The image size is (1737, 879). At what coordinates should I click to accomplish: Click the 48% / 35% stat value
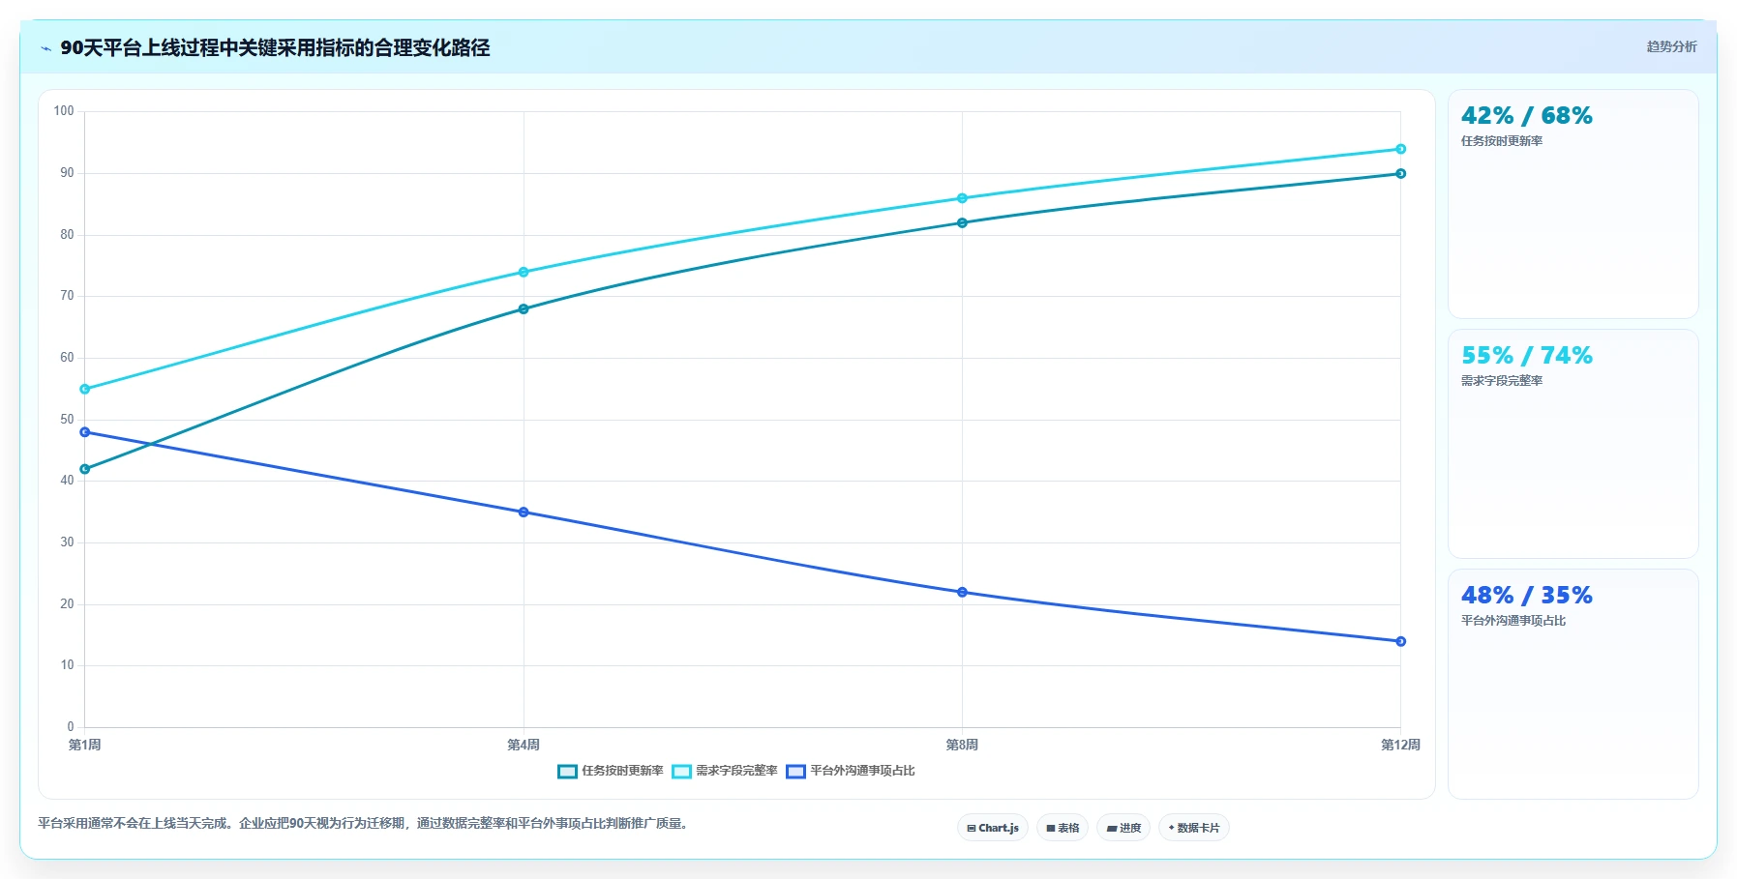[1526, 596]
